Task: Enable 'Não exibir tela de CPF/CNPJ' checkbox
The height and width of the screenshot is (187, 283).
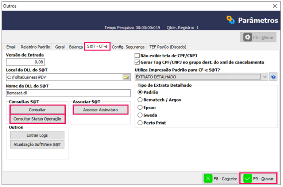Action: [137, 56]
